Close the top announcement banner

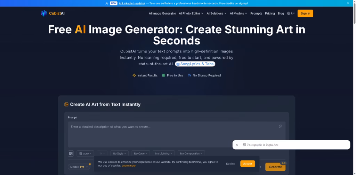[348, 3]
